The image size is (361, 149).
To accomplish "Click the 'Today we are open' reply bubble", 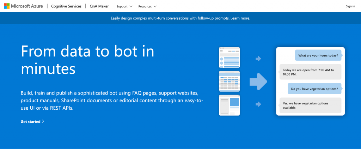I will 310,72.
